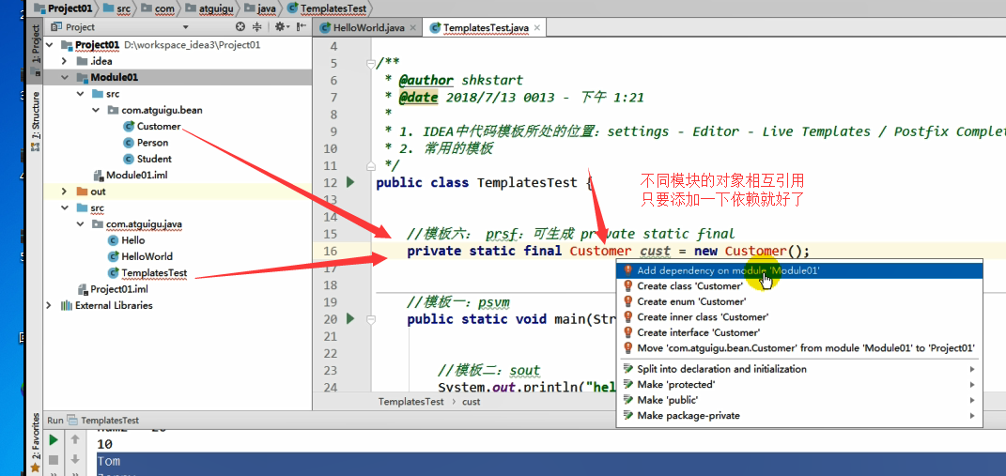1006x476 pixels.
Task: Choose Make 'protected' intention
Action: click(x=798, y=384)
